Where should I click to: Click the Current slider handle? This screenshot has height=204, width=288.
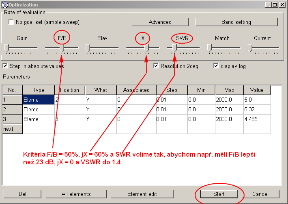point(250,48)
